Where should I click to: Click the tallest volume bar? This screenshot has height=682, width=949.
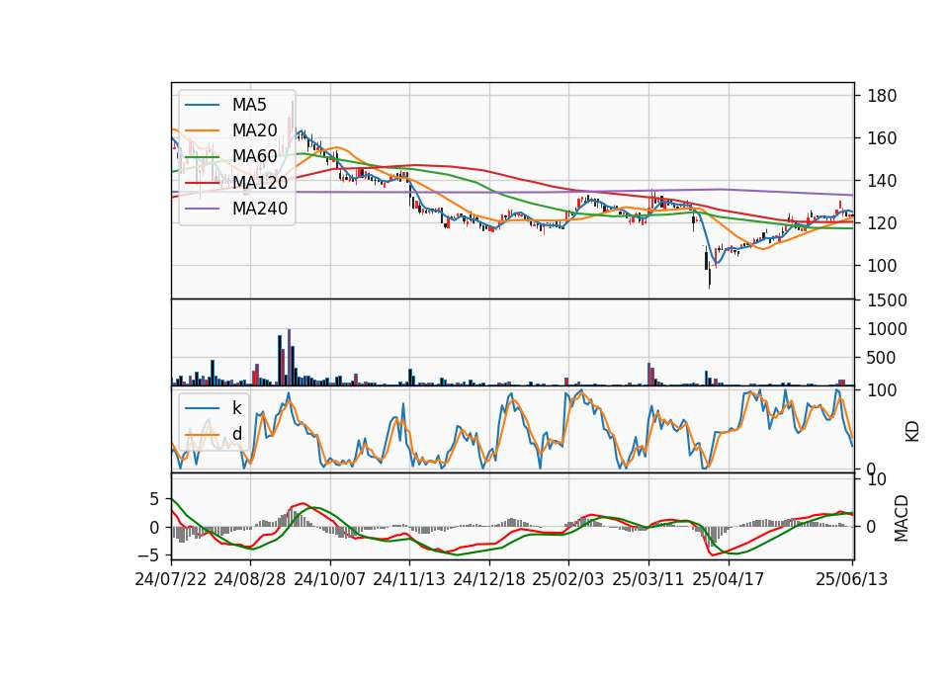tap(290, 357)
